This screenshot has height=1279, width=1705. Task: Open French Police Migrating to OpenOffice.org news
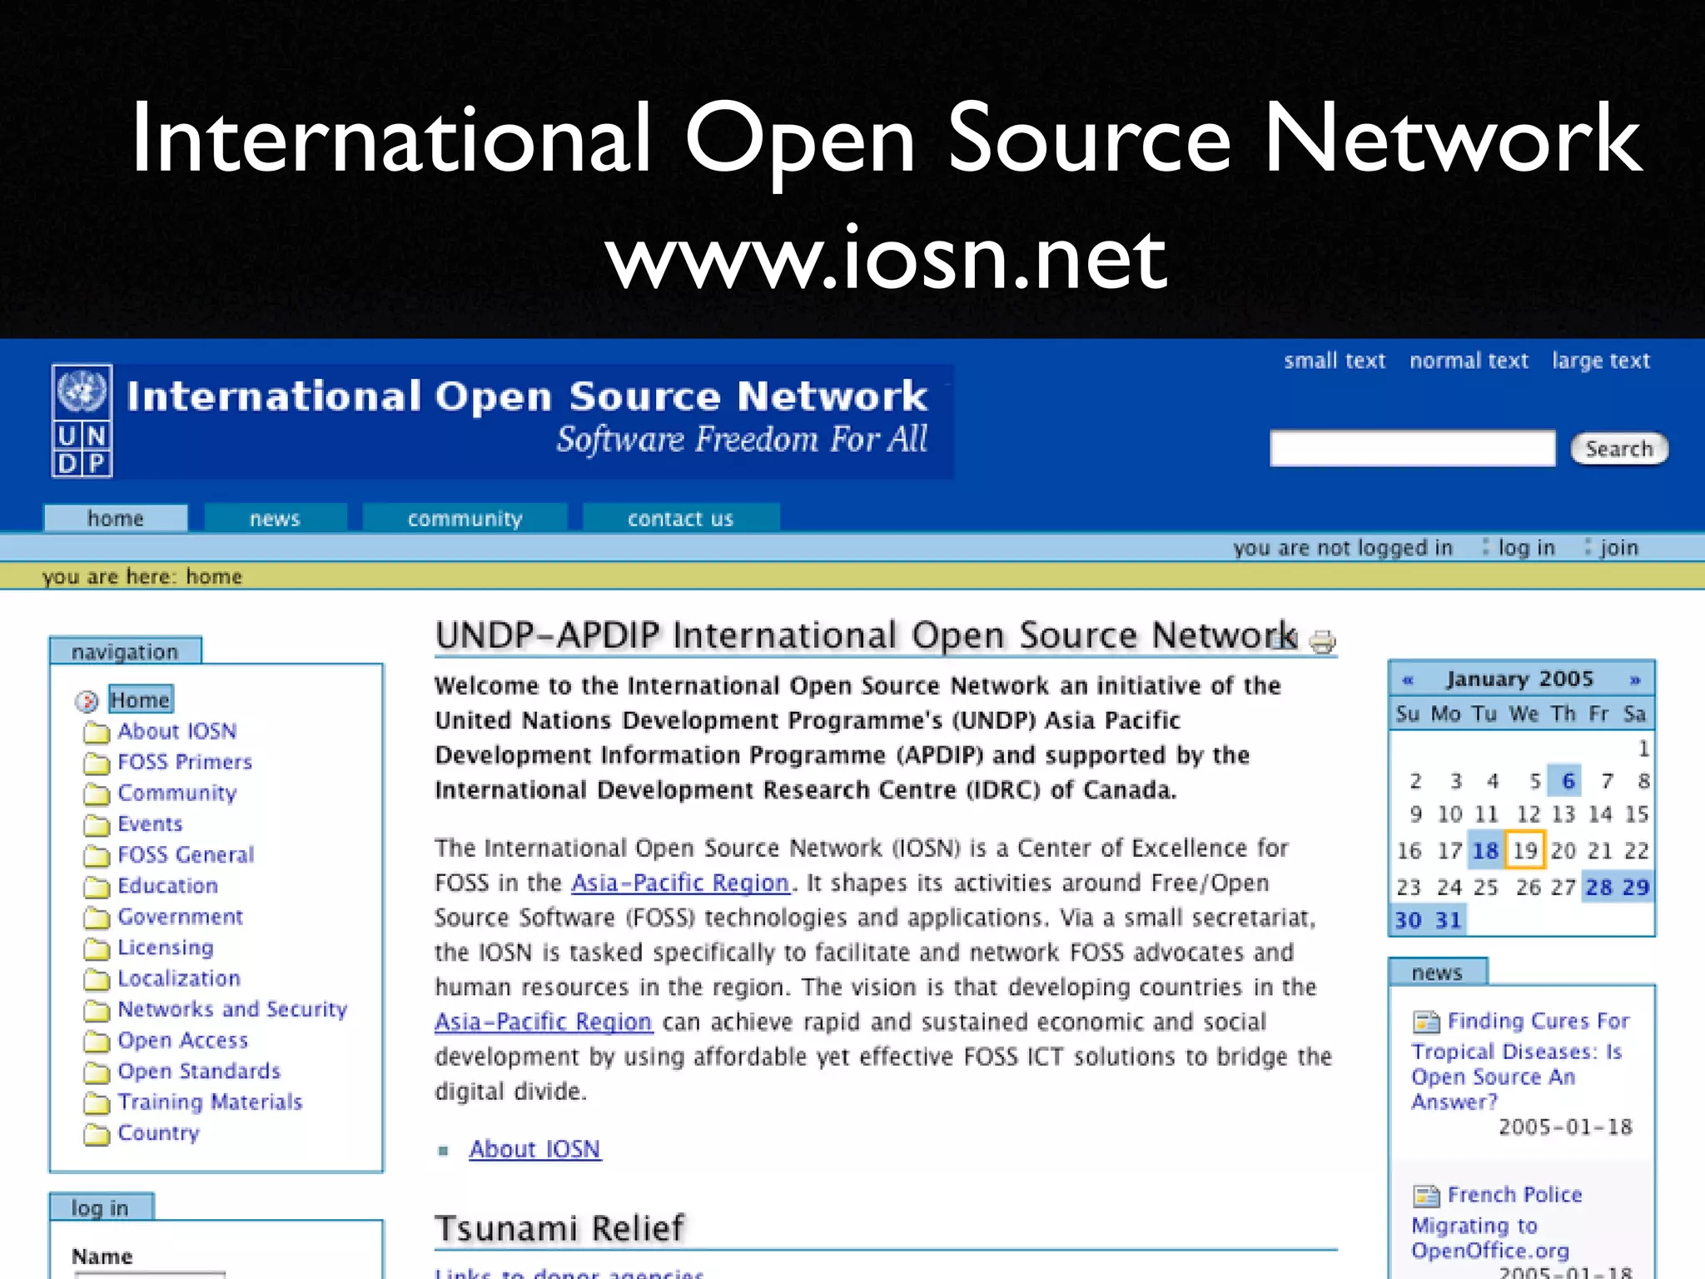click(x=1497, y=1222)
